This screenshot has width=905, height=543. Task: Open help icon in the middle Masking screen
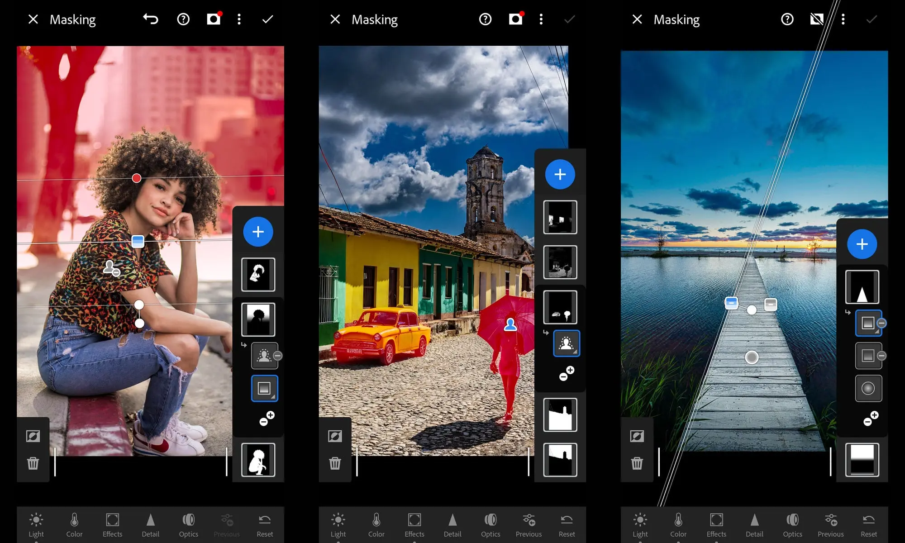[485, 19]
